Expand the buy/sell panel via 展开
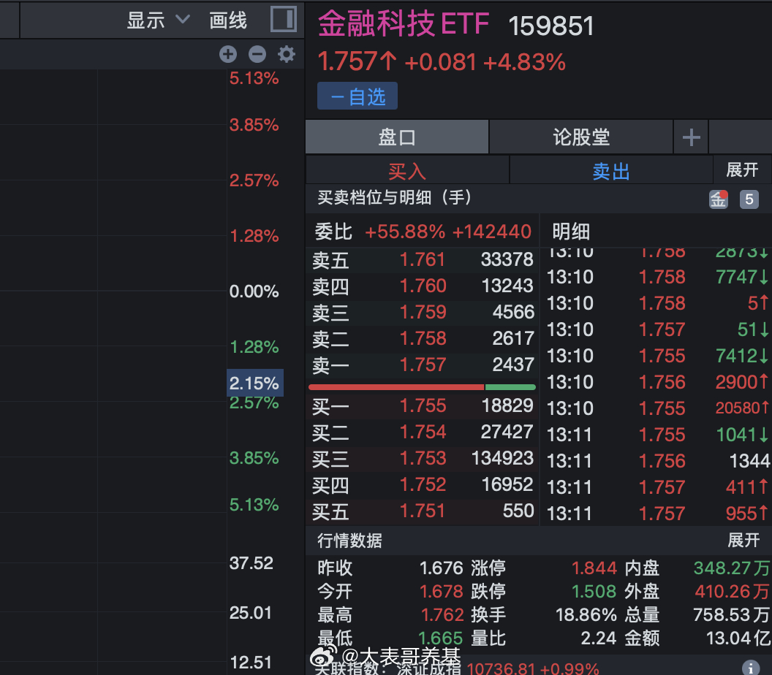This screenshot has height=675, width=772. [x=742, y=170]
